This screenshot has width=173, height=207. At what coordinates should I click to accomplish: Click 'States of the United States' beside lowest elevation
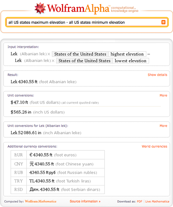click(x=85, y=61)
